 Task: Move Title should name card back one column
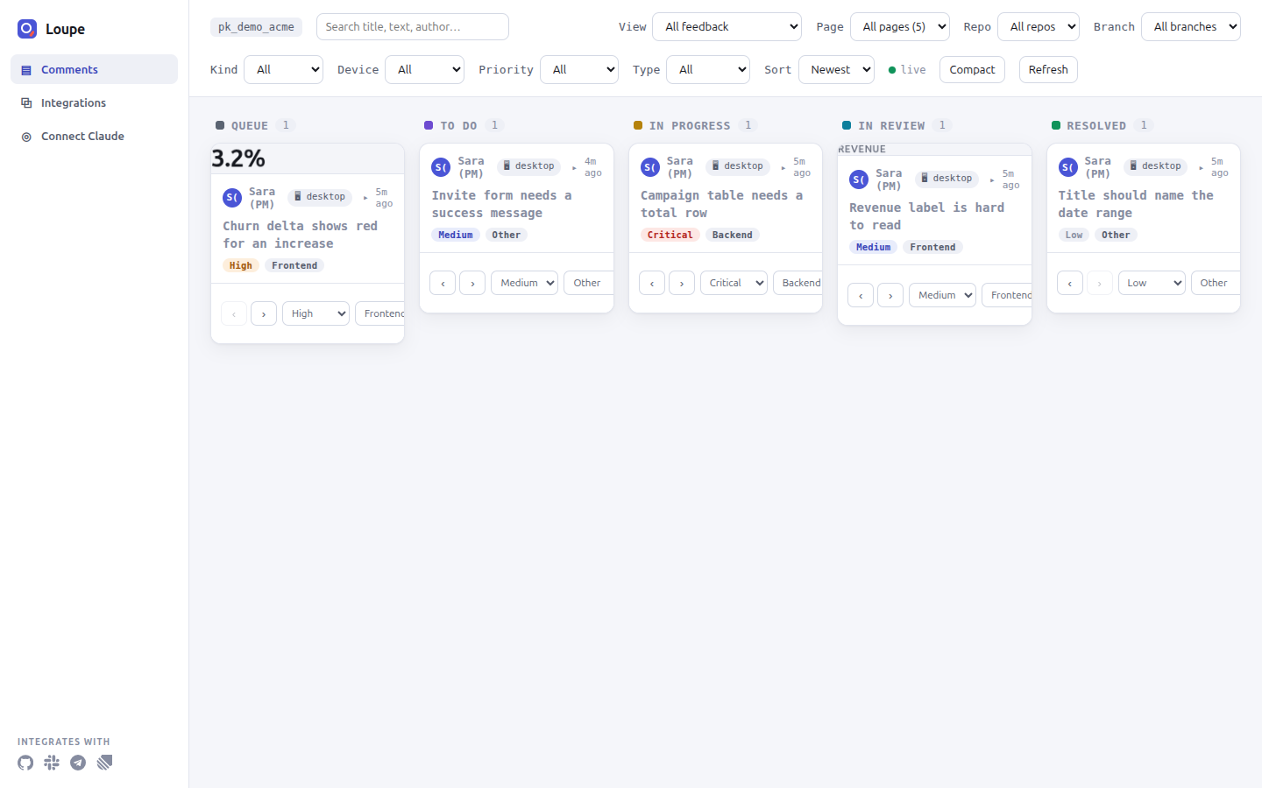pos(1070,283)
